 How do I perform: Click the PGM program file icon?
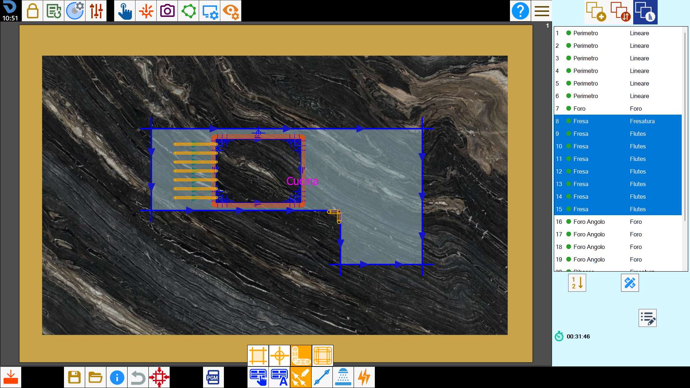pyautogui.click(x=213, y=377)
